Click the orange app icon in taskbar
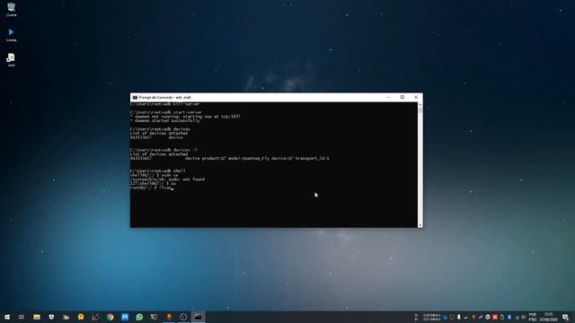This screenshot has width=575, height=323. (x=169, y=317)
